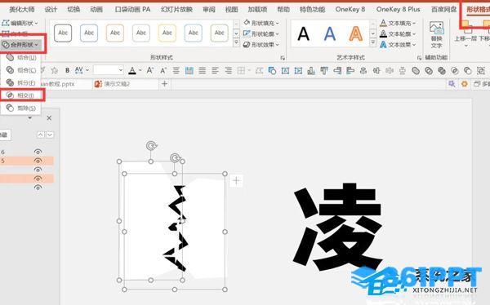490x305 pixels.
Task: Open the 形状轮廓 shape outline menu
Action: (261, 33)
